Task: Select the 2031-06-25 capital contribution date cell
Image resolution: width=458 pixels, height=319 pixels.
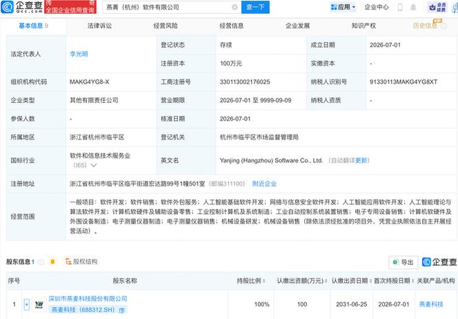Action: (x=351, y=304)
